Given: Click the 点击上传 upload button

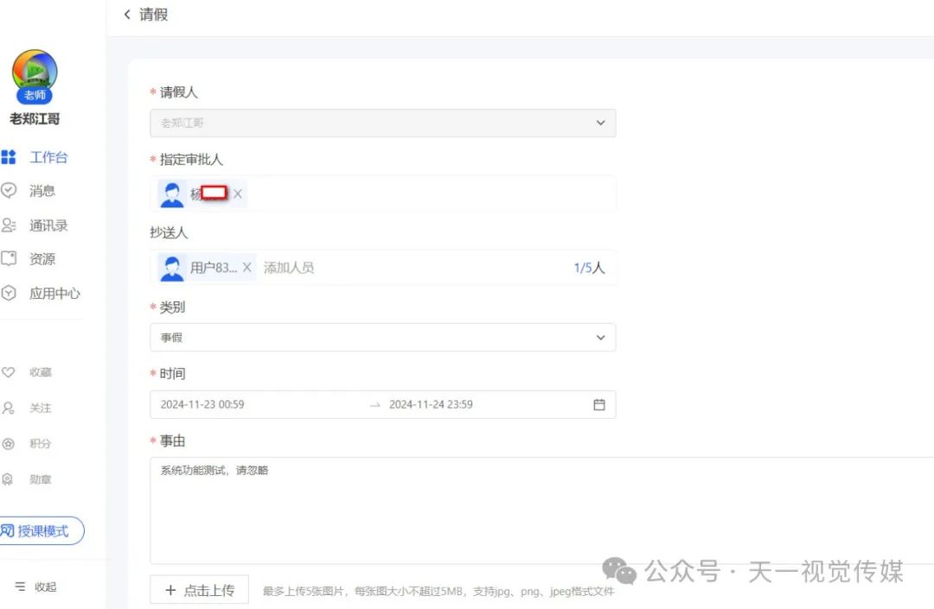Looking at the screenshot, I should click(x=199, y=589).
